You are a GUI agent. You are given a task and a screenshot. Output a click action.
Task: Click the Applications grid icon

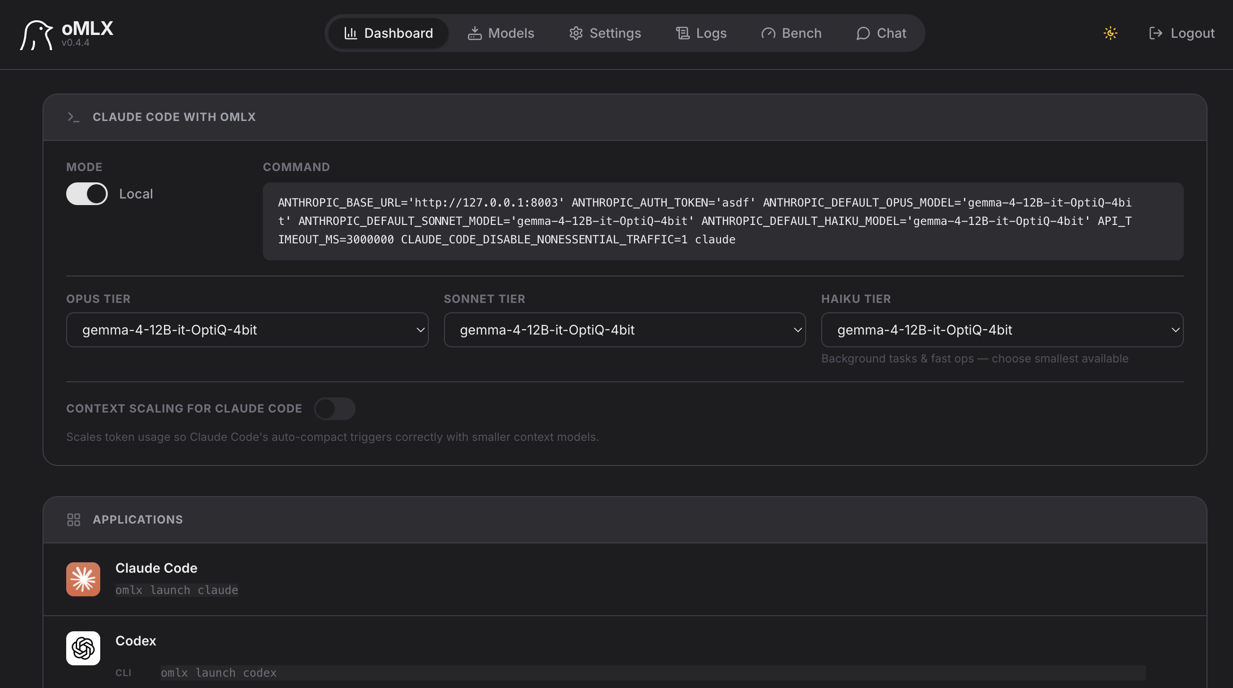[74, 520]
